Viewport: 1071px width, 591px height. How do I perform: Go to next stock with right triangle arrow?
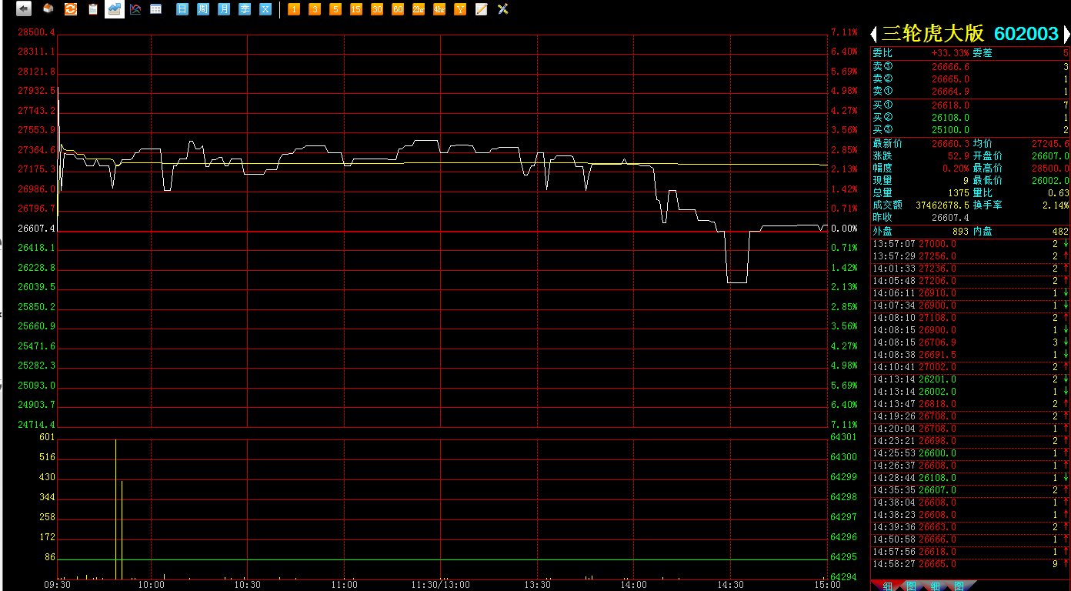1066,34
